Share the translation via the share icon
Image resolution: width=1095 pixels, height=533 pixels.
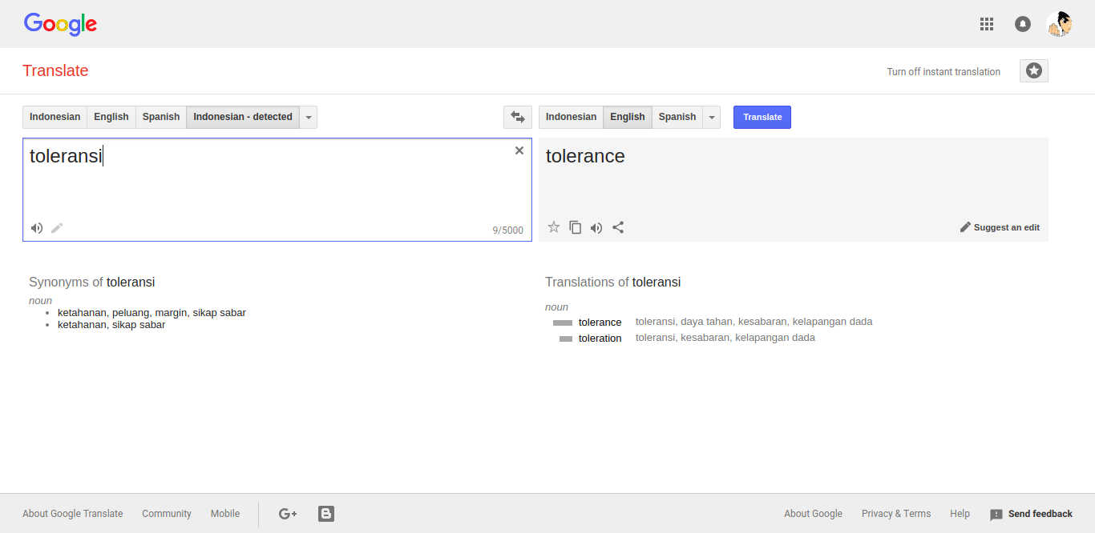tap(618, 227)
